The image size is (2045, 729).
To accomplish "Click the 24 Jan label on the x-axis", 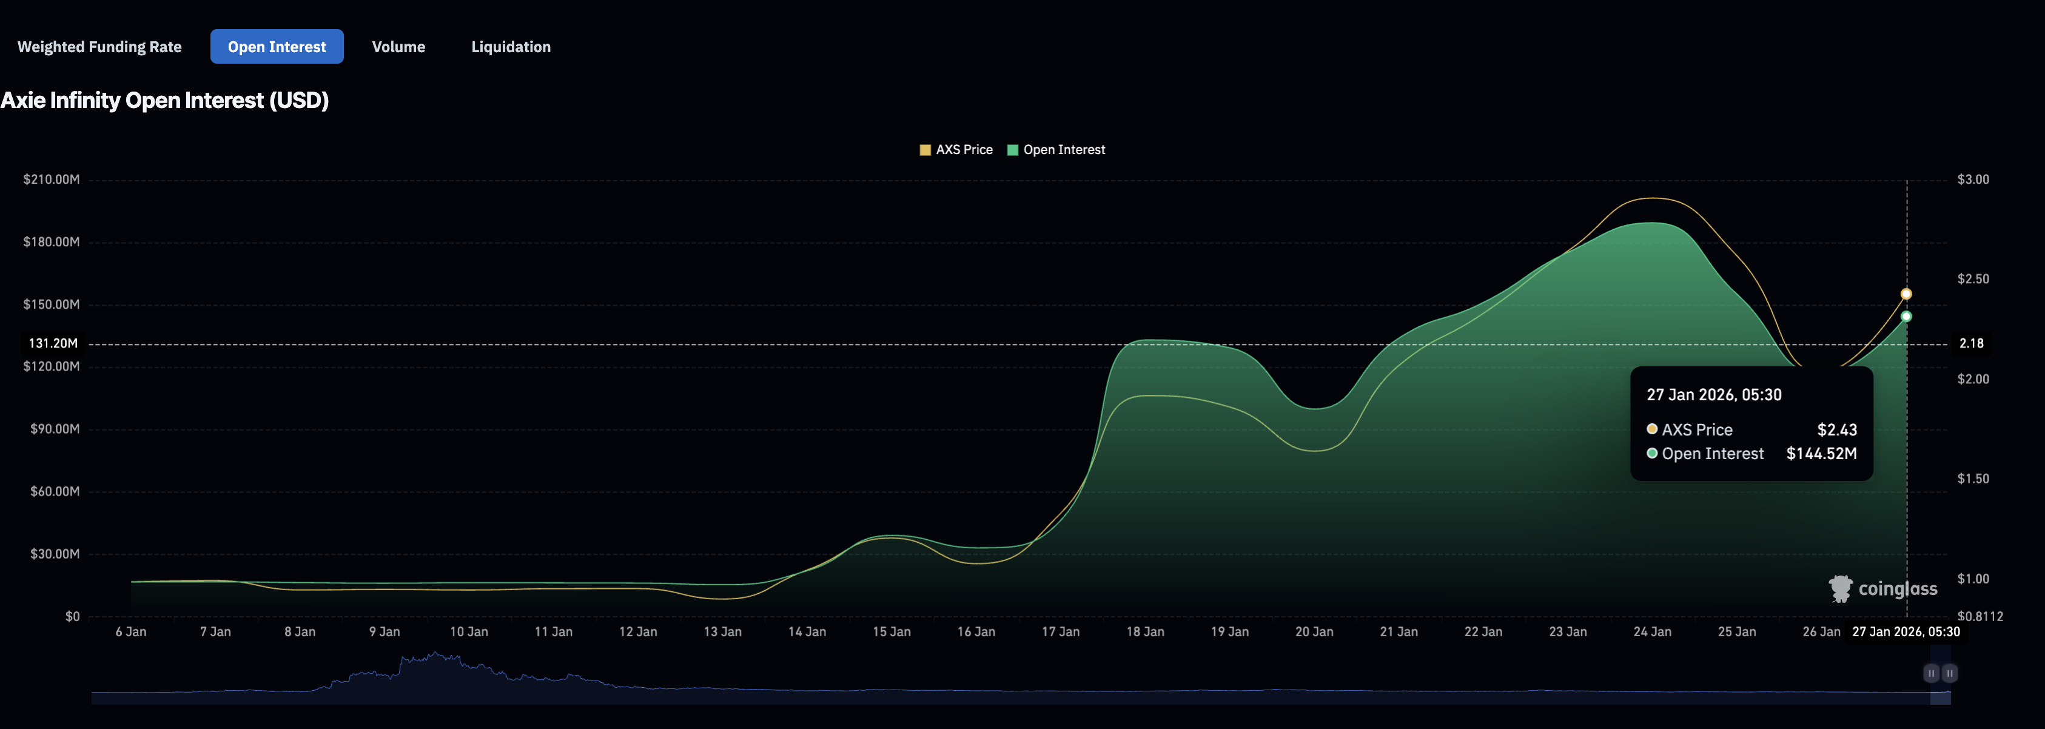I will (x=1652, y=632).
